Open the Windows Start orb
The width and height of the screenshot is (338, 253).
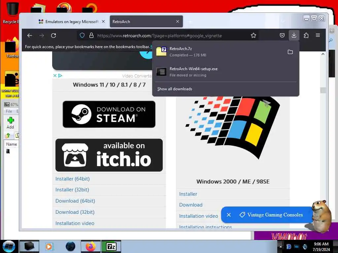click(9, 246)
